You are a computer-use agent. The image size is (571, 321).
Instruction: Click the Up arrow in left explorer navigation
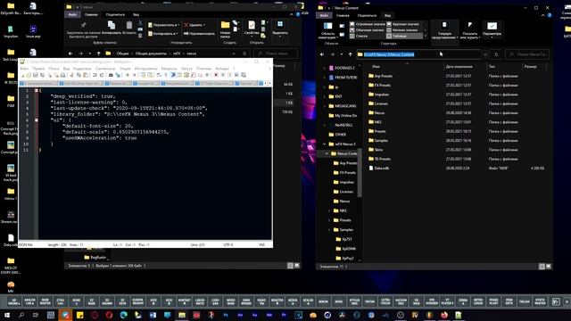[99, 53]
